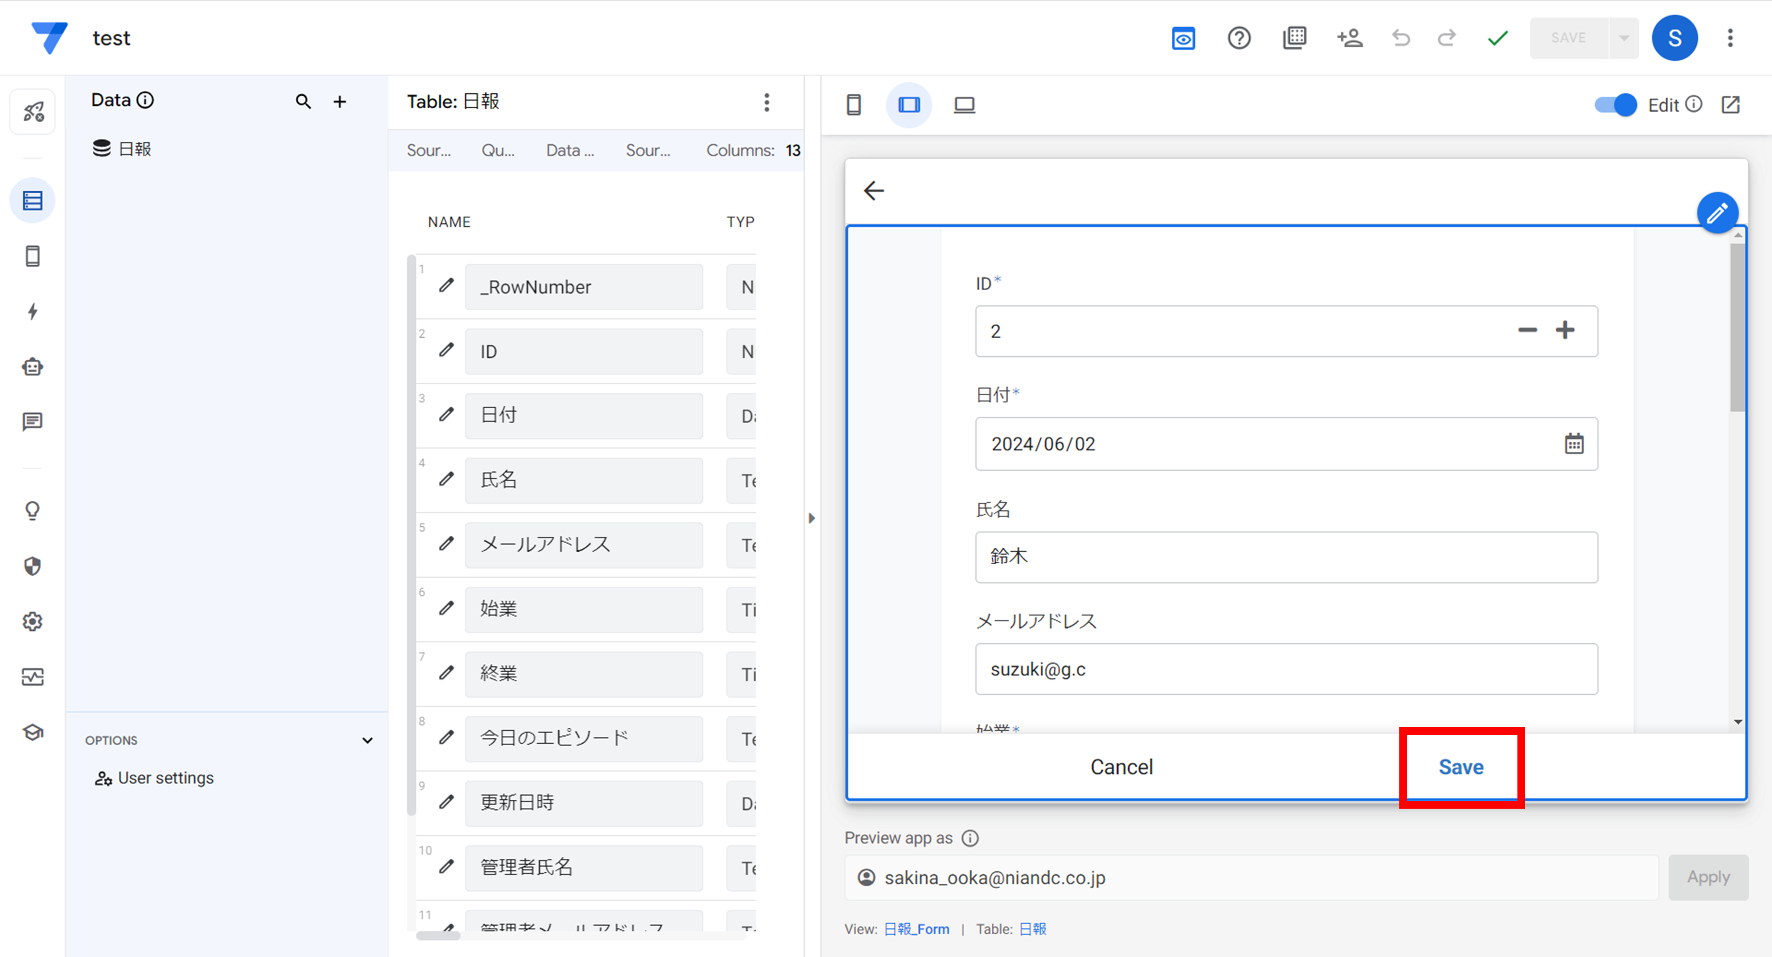Select the Data section sidebar icon
Image resolution: width=1772 pixels, height=957 pixels.
32,200
